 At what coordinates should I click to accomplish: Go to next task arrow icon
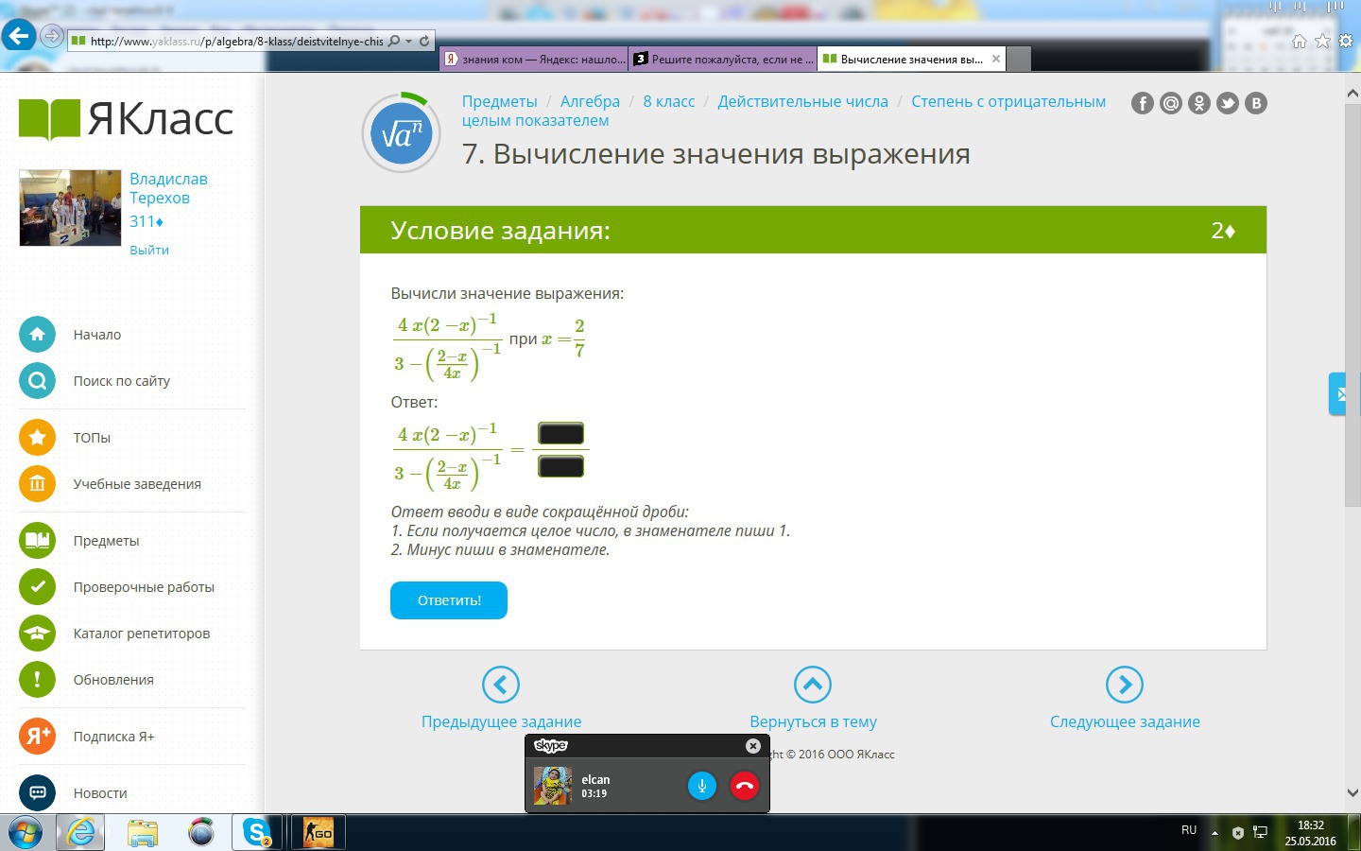(x=1124, y=685)
